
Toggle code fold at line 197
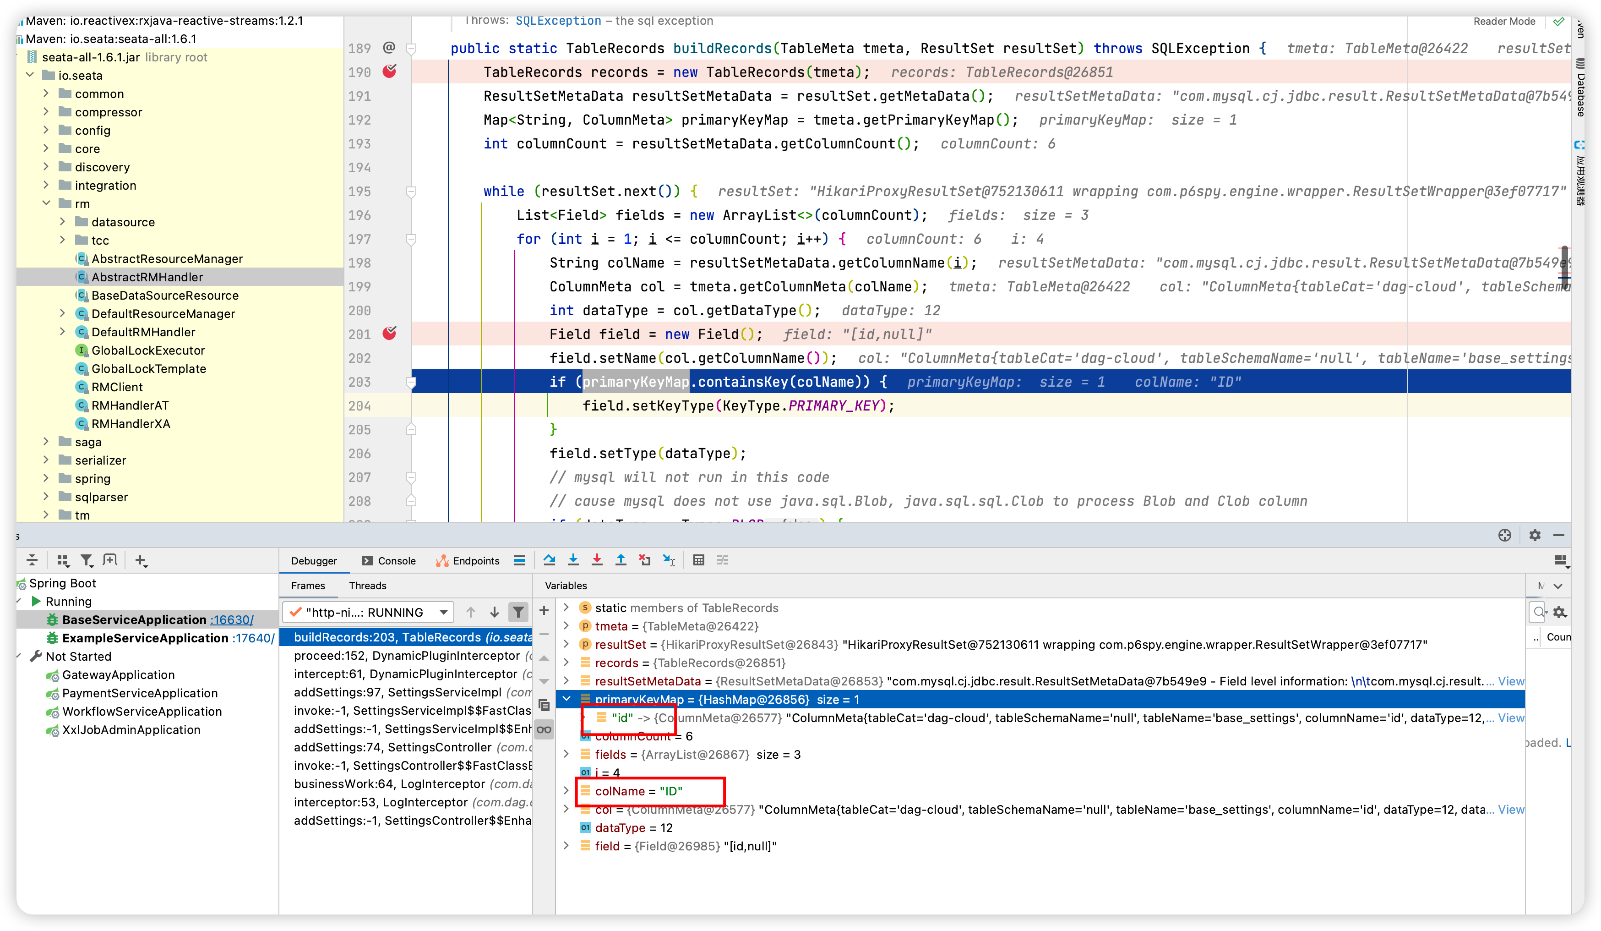click(x=411, y=239)
